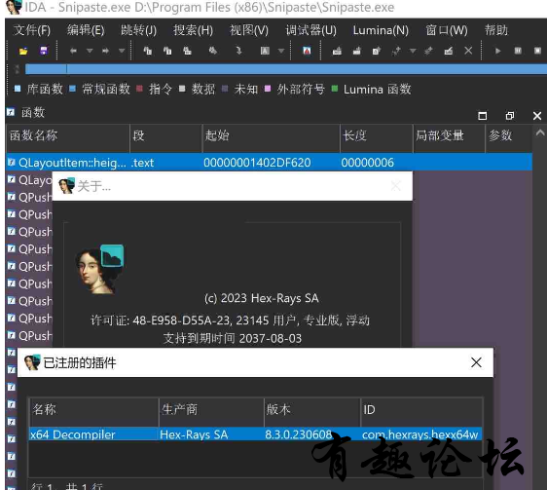Click the purple save disk icon

(43, 51)
